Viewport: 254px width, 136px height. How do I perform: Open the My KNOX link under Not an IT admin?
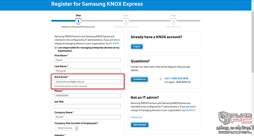coord(190,110)
